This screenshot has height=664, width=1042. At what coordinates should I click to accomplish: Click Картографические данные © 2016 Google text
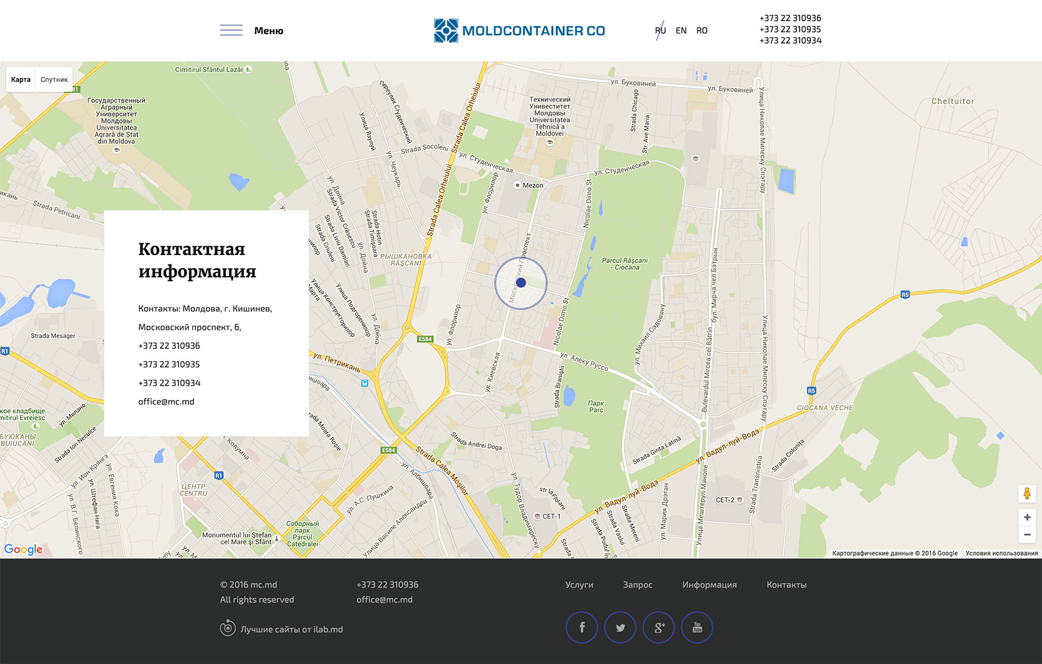tap(894, 553)
